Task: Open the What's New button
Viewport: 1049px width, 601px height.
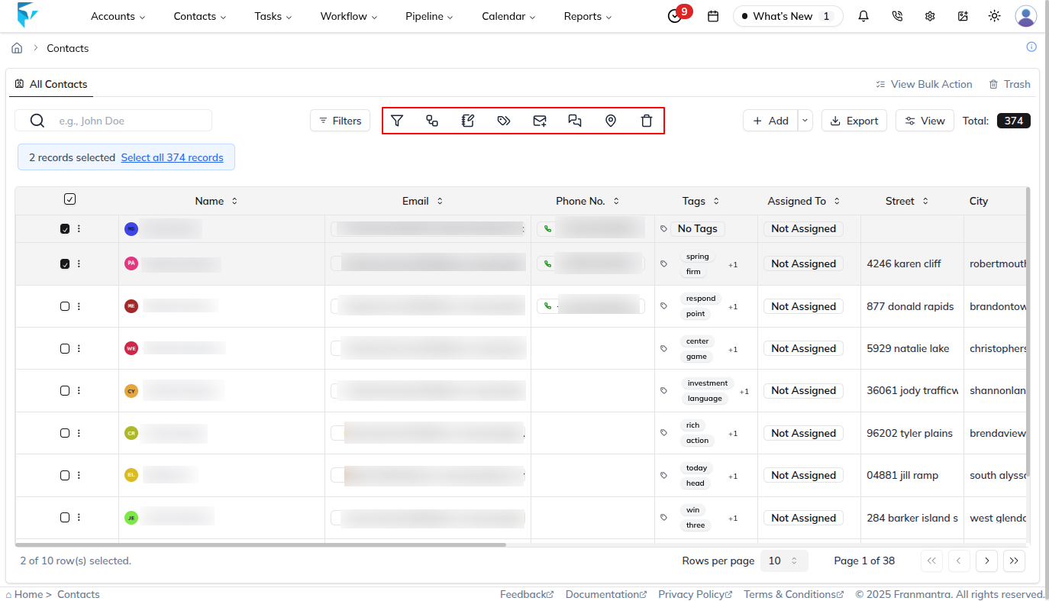Action: (788, 16)
